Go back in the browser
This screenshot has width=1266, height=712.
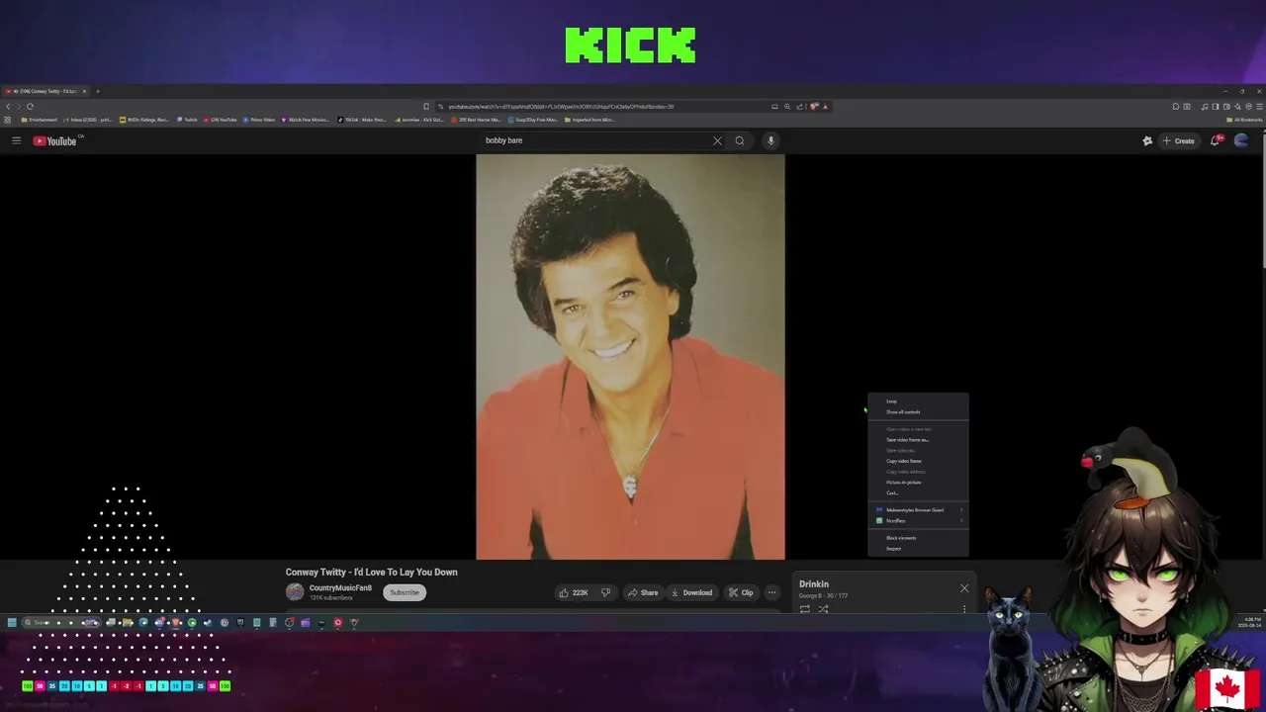point(8,106)
